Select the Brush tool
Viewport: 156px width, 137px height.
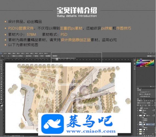click(1, 75)
